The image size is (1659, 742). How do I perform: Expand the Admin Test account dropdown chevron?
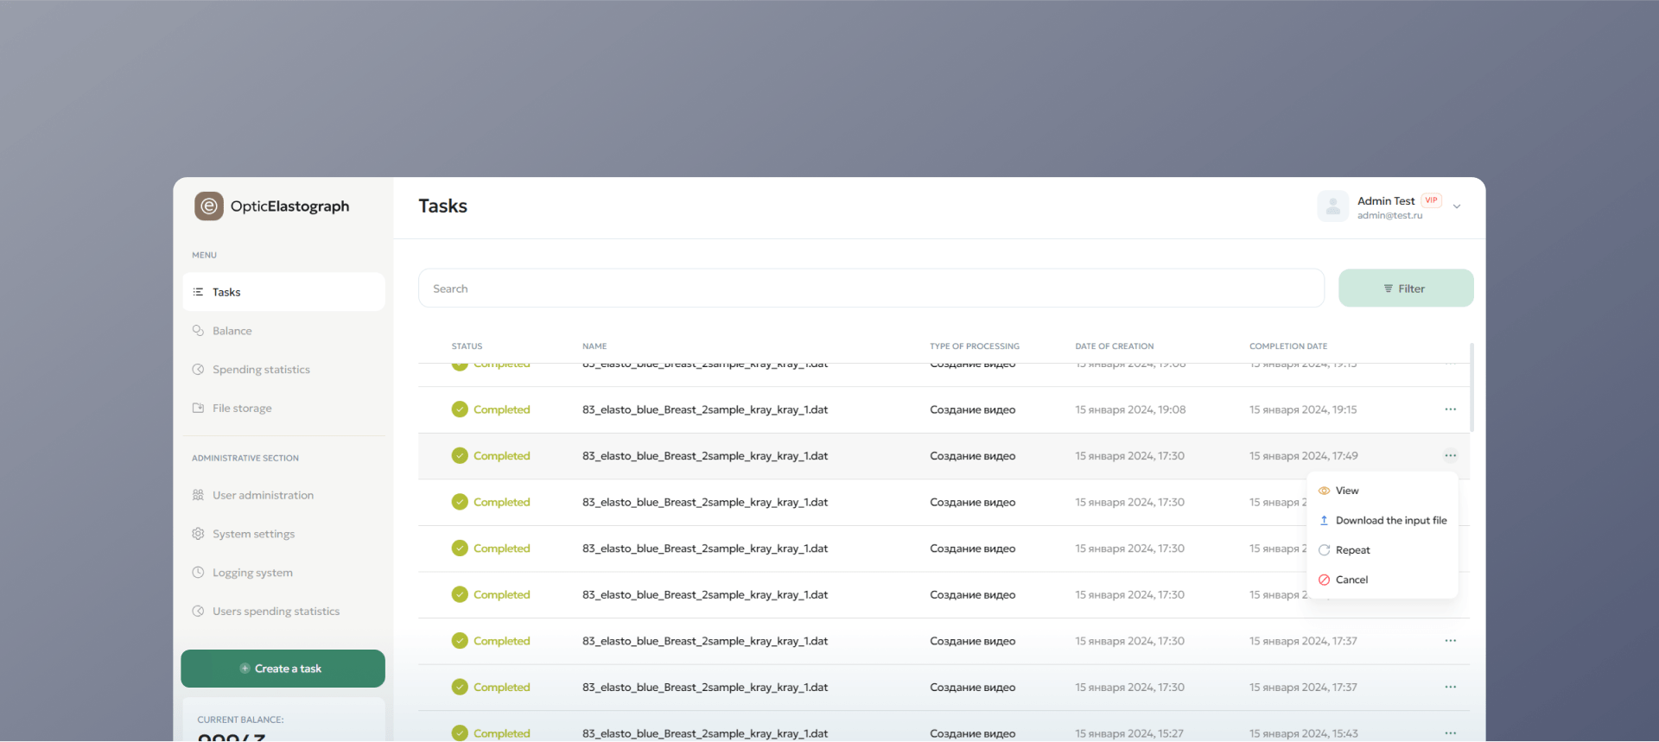1457,206
